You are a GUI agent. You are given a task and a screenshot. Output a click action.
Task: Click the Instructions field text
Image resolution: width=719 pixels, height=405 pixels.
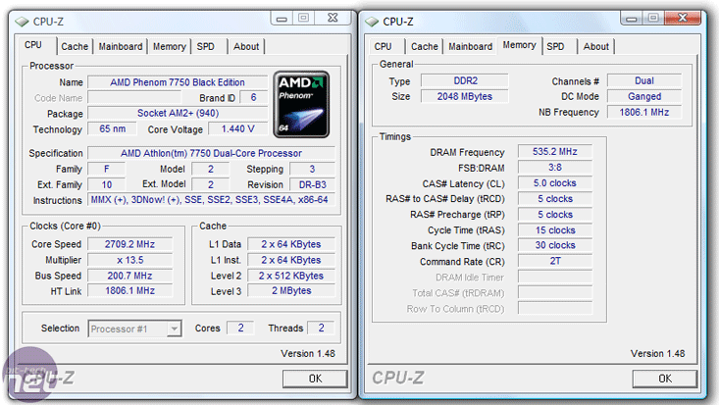click(211, 200)
